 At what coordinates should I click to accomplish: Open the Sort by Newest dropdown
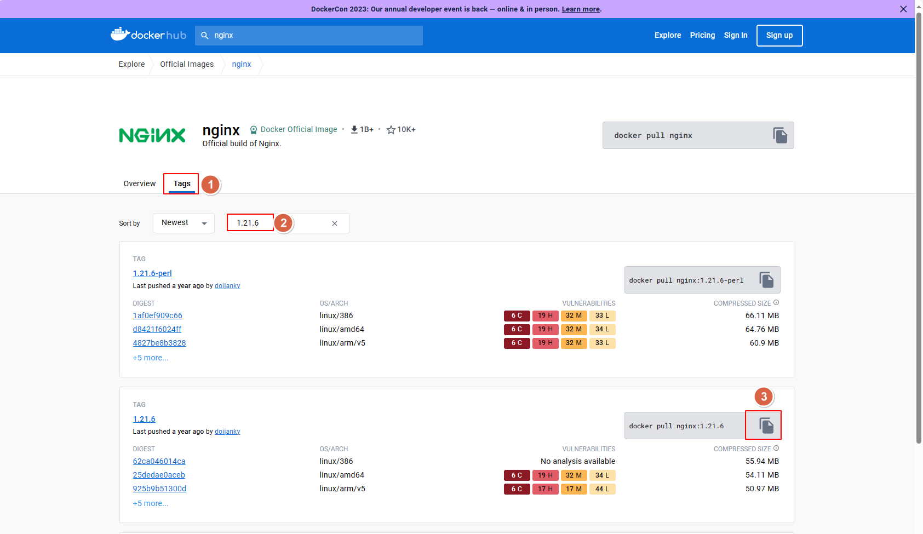(184, 223)
